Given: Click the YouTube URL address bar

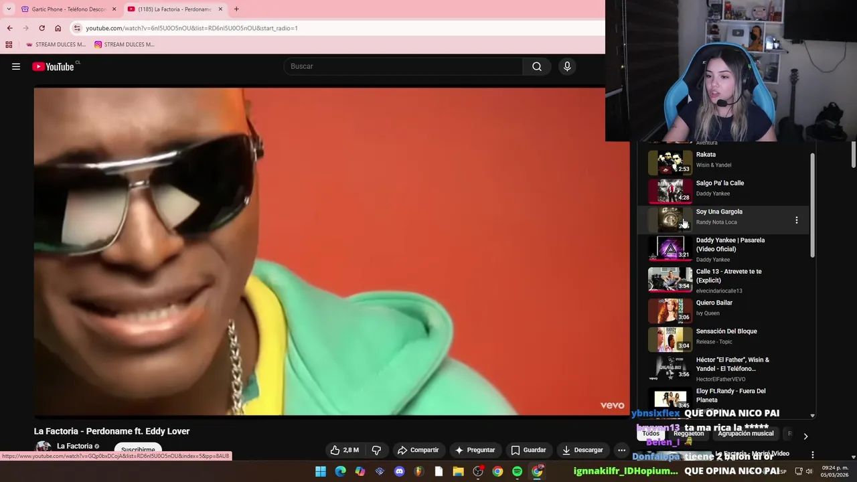Looking at the screenshot, I should coord(336,28).
